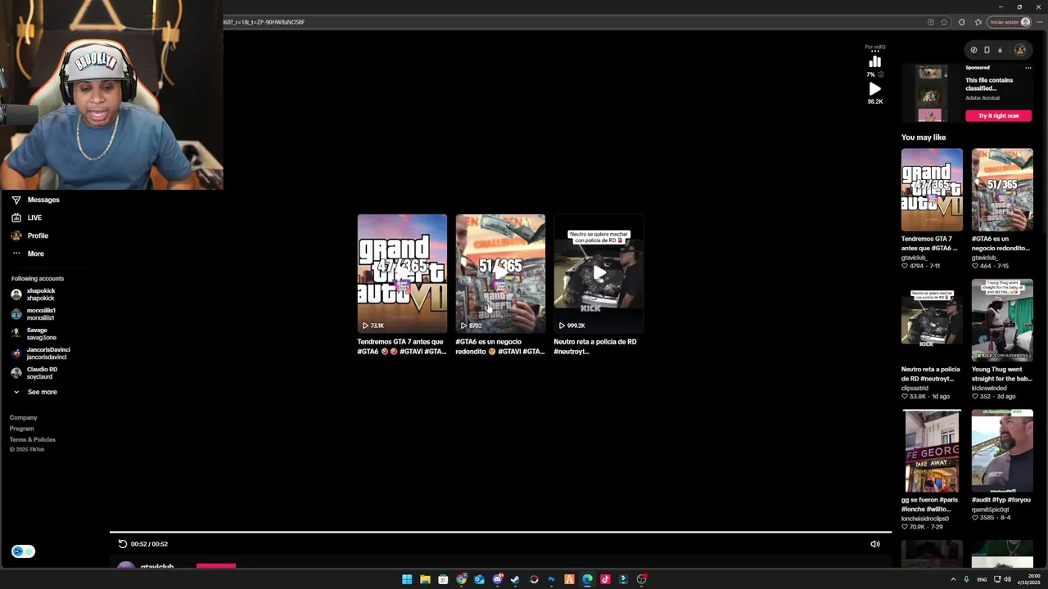Click the vidIQ info icon next to 7%
1048x589 pixels.
click(x=881, y=74)
